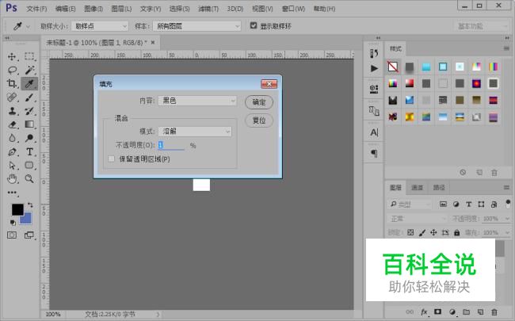The height and width of the screenshot is (321, 515).
Task: Open the History panel icon
Action: [x=374, y=53]
